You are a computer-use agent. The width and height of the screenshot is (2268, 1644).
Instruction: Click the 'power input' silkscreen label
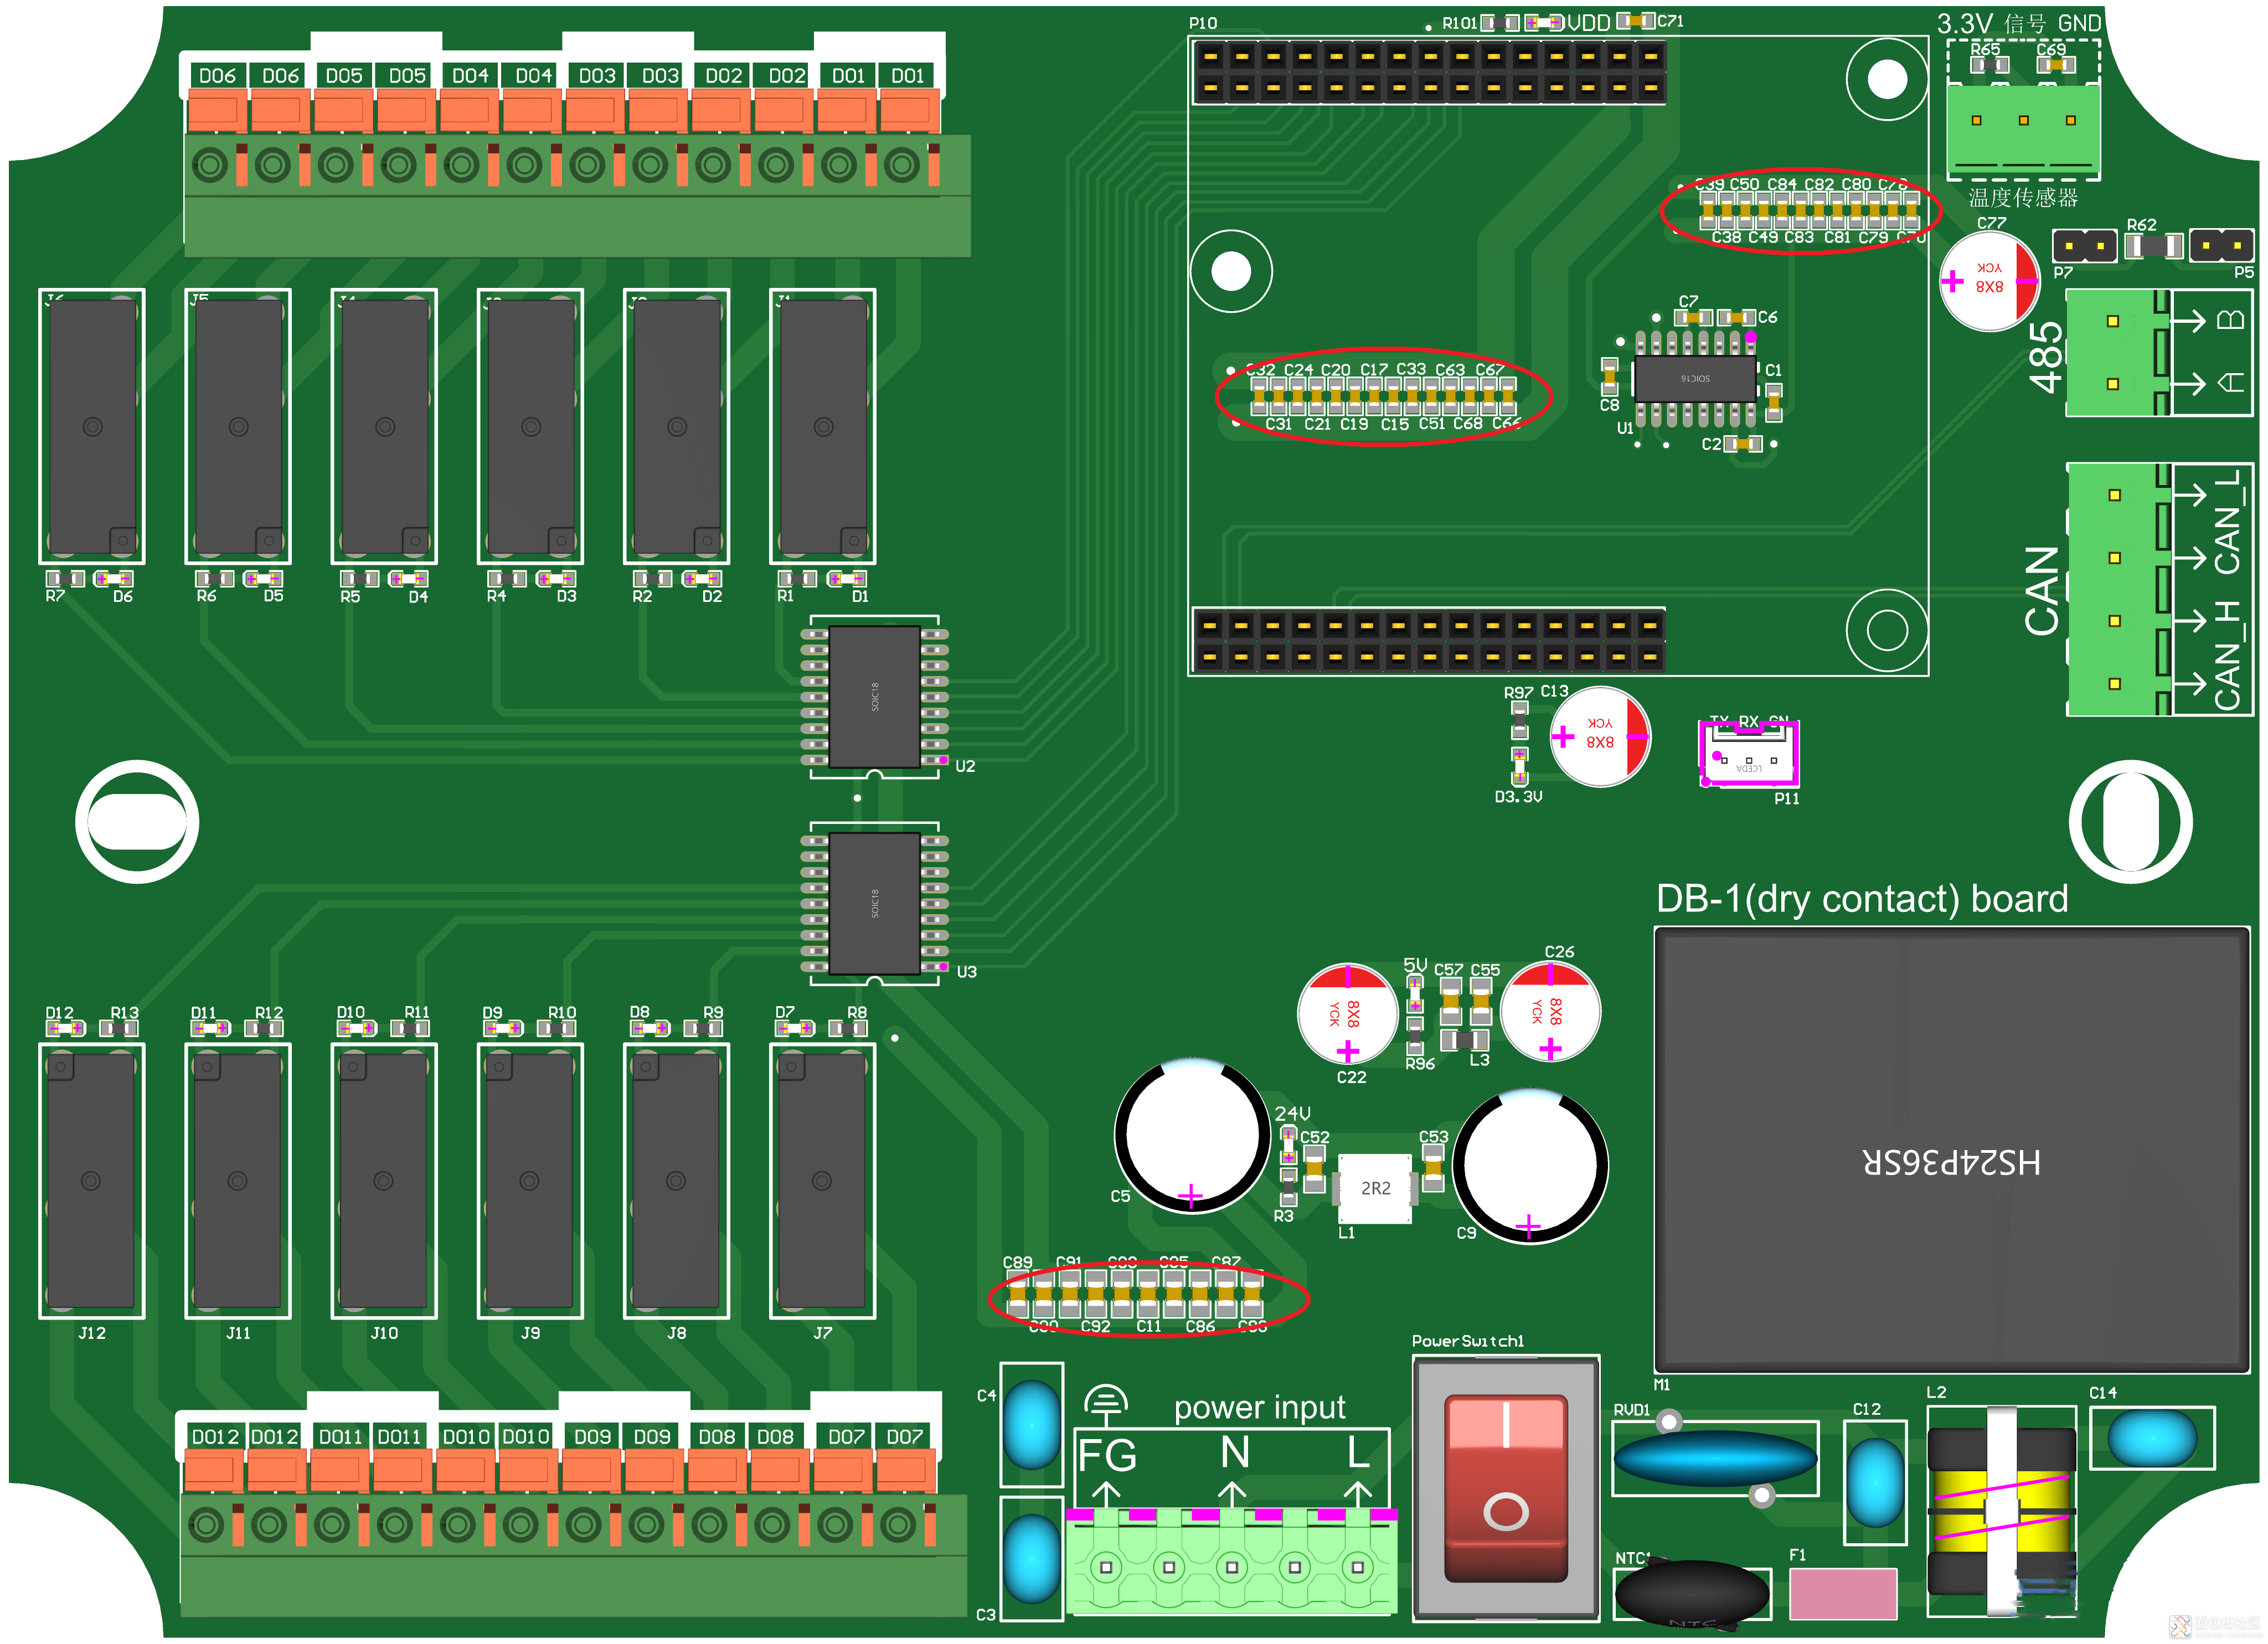click(1259, 1408)
